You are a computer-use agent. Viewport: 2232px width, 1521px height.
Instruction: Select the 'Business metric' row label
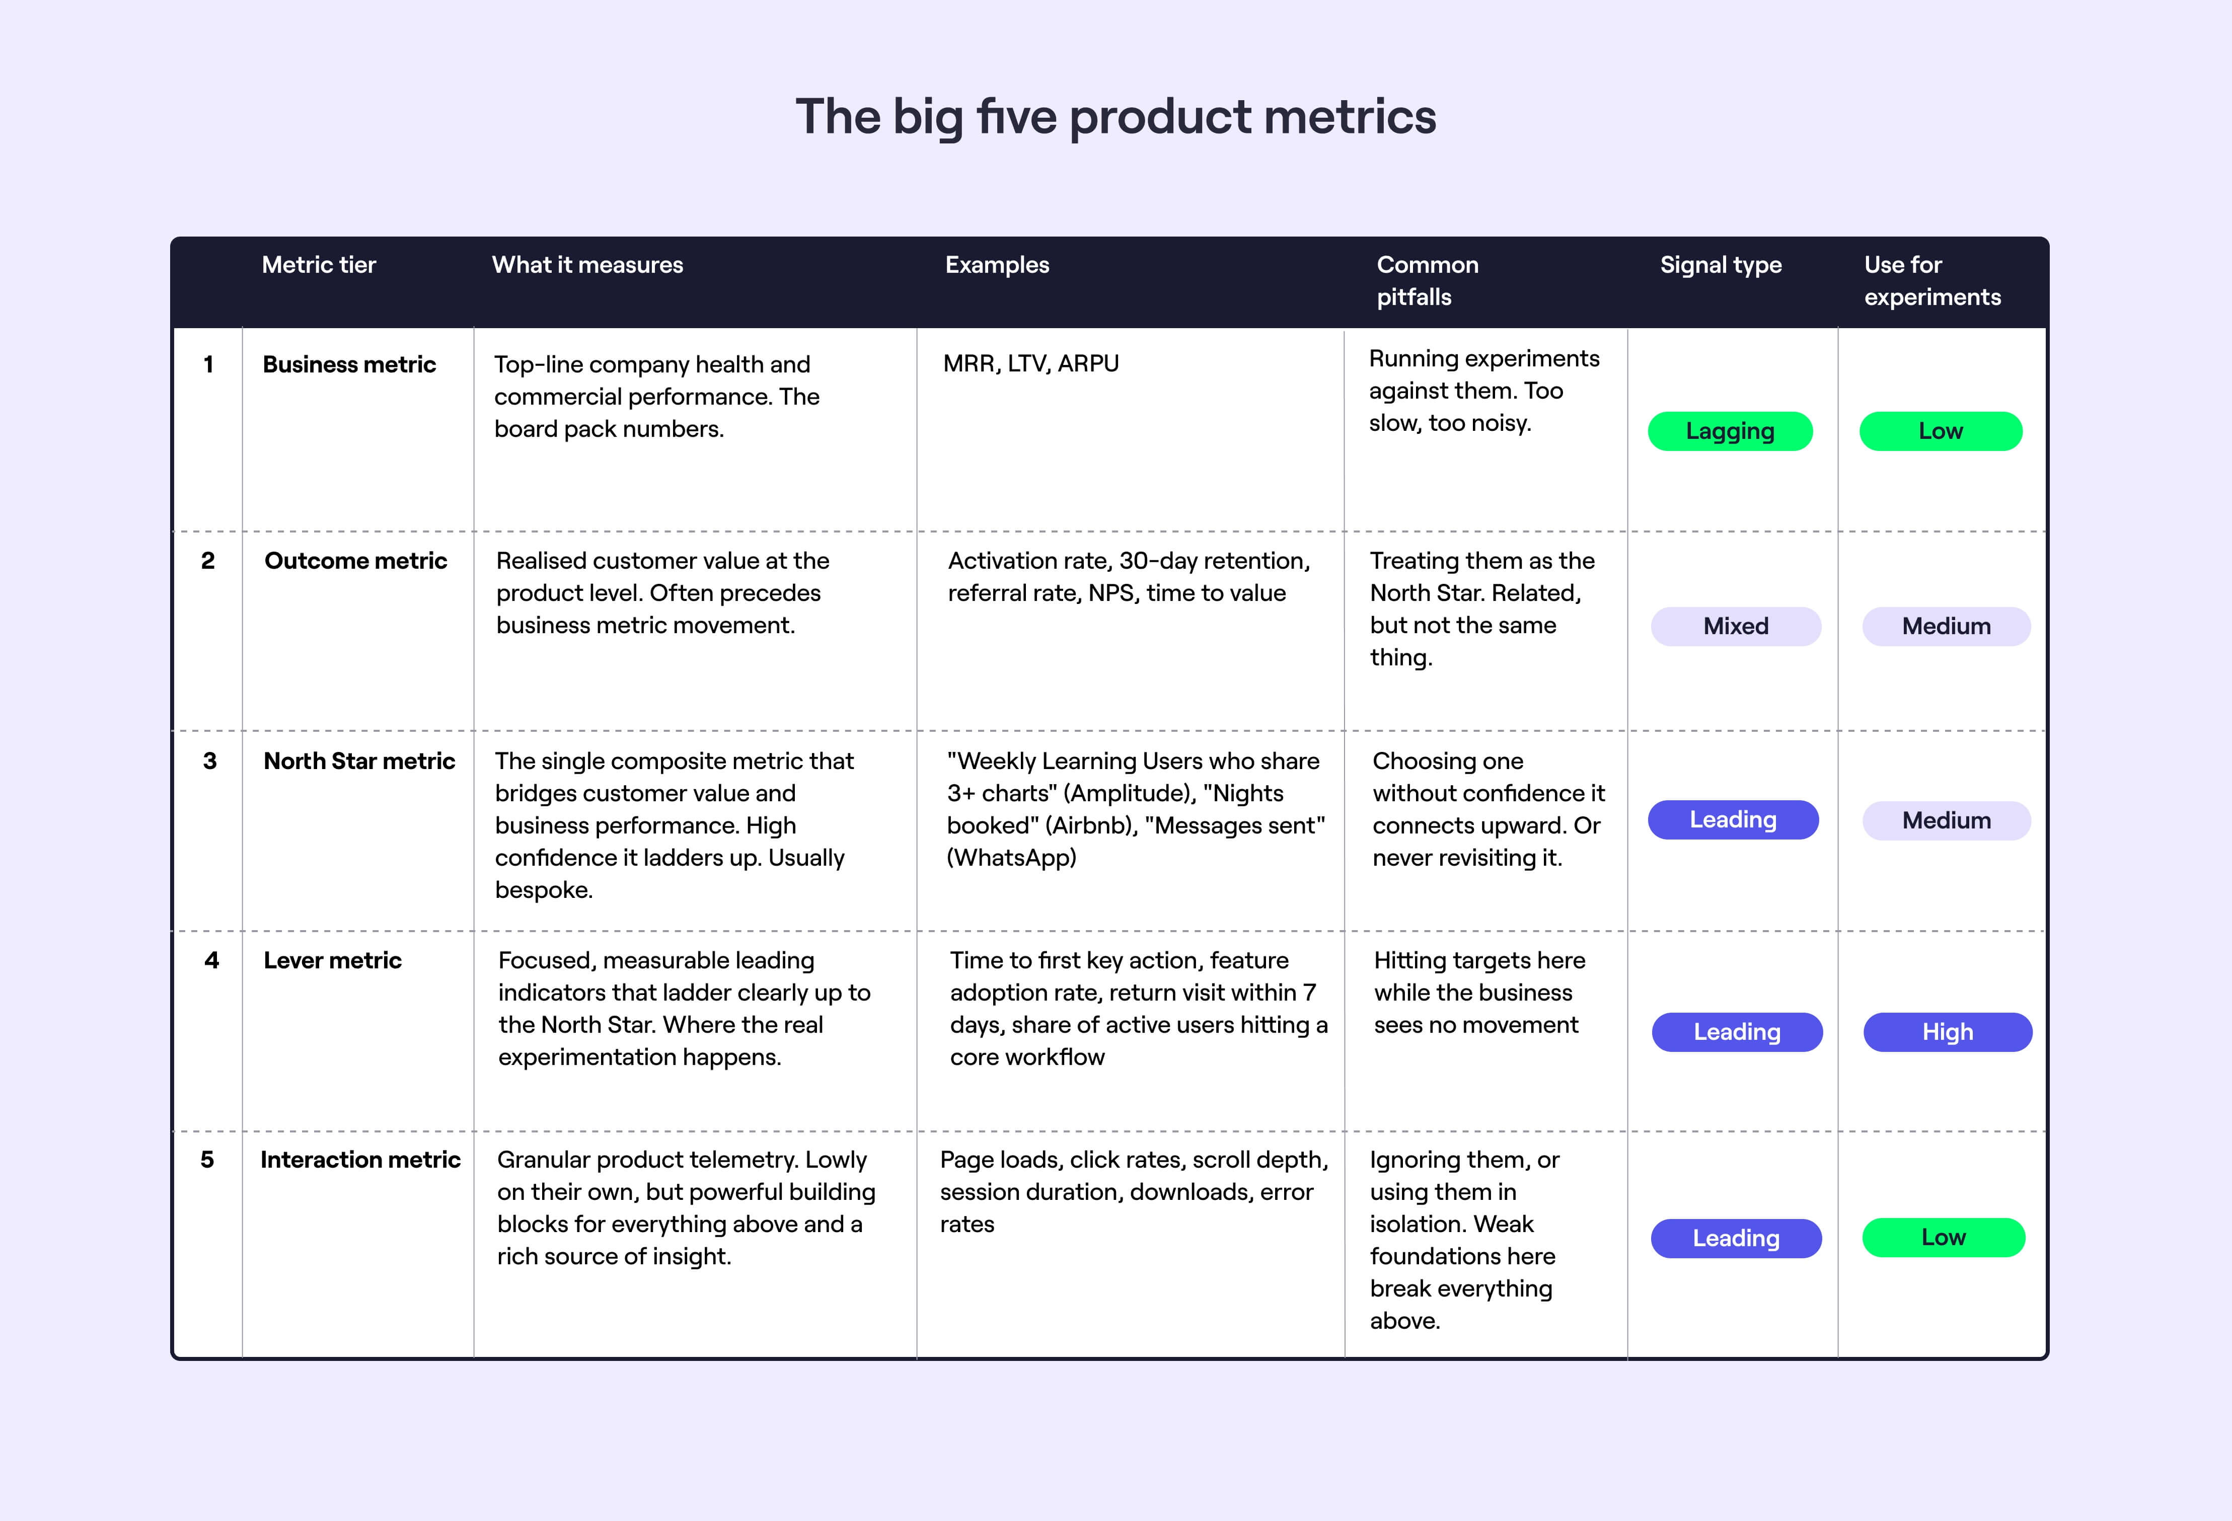pyautogui.click(x=349, y=365)
